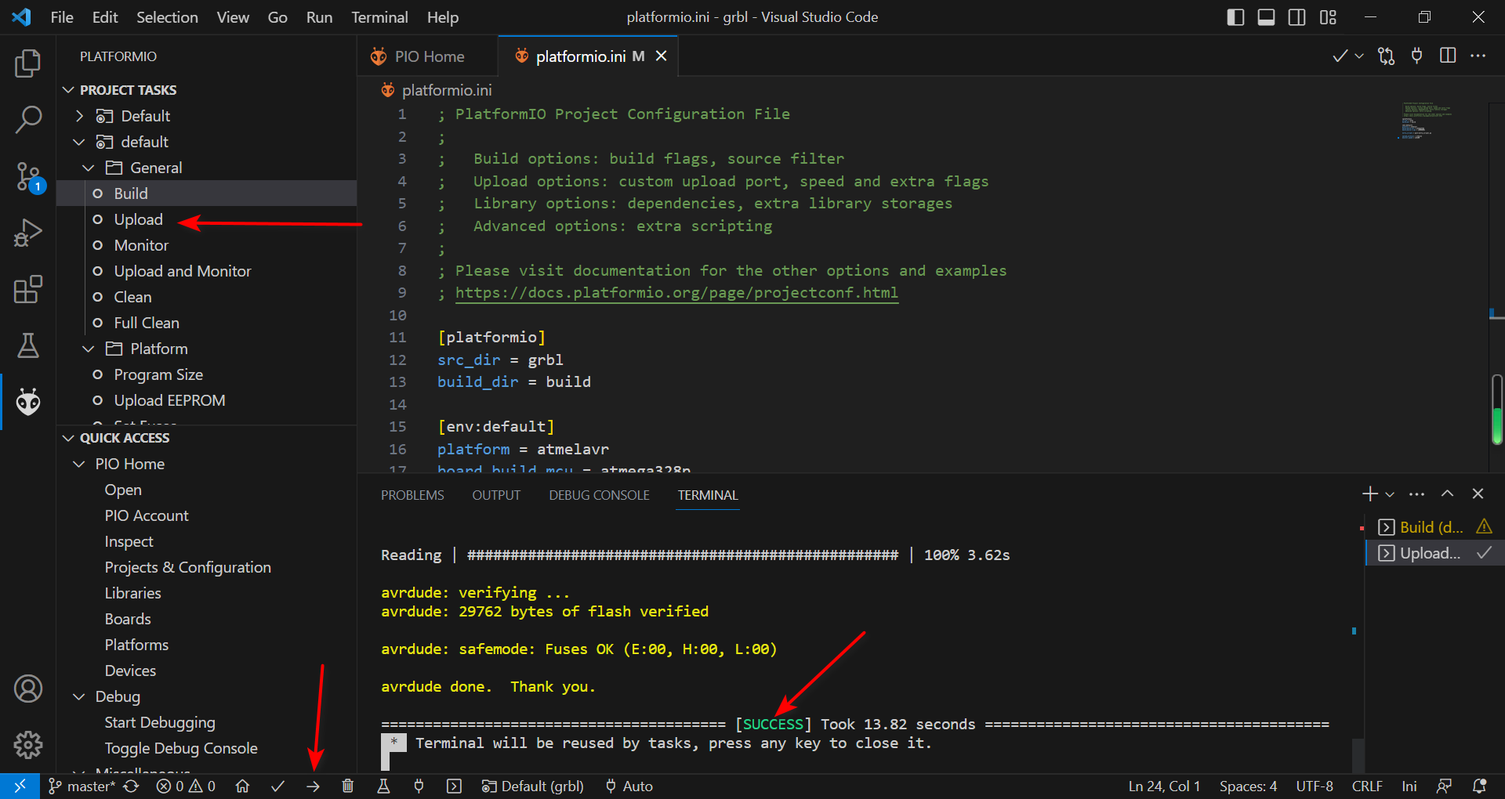This screenshot has height=799, width=1505.
Task: Open the Extensions view
Action: [28, 289]
